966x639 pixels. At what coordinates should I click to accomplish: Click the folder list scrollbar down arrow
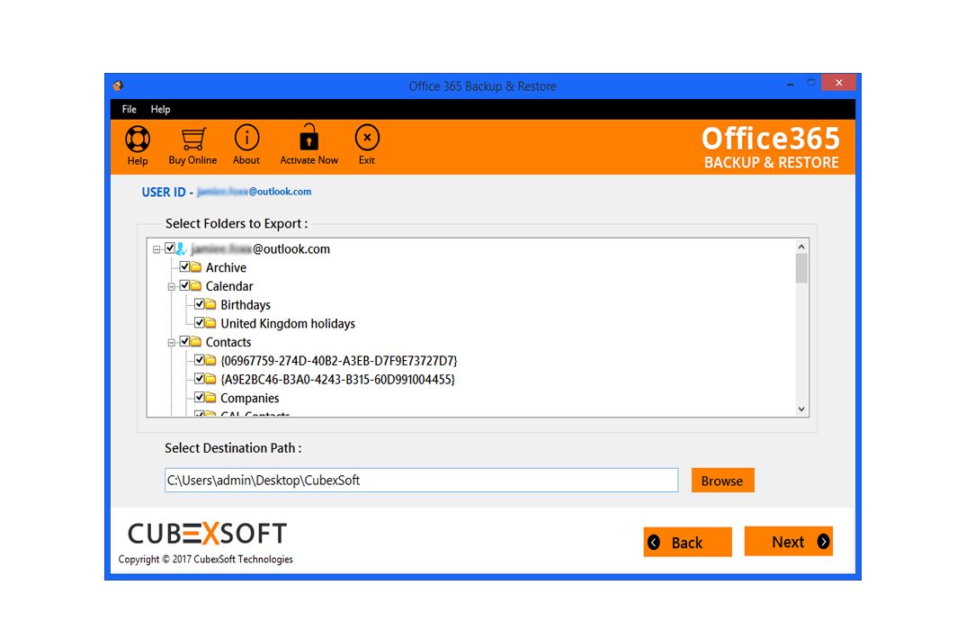click(x=801, y=409)
